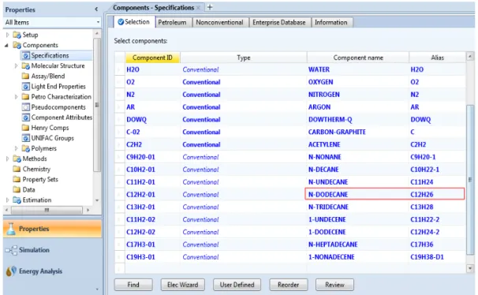Click the Setup folder icon in tree
The image size is (478, 295).
tap(17, 35)
